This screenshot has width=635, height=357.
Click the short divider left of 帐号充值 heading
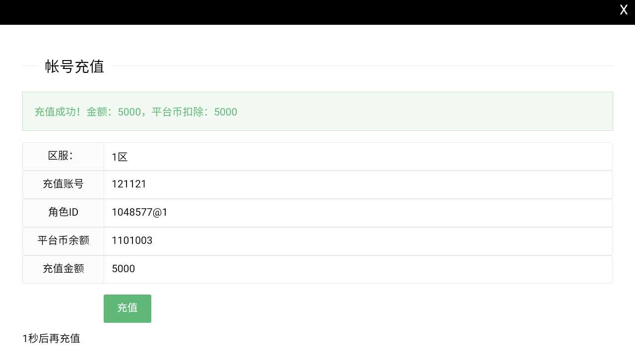[x=30, y=66]
